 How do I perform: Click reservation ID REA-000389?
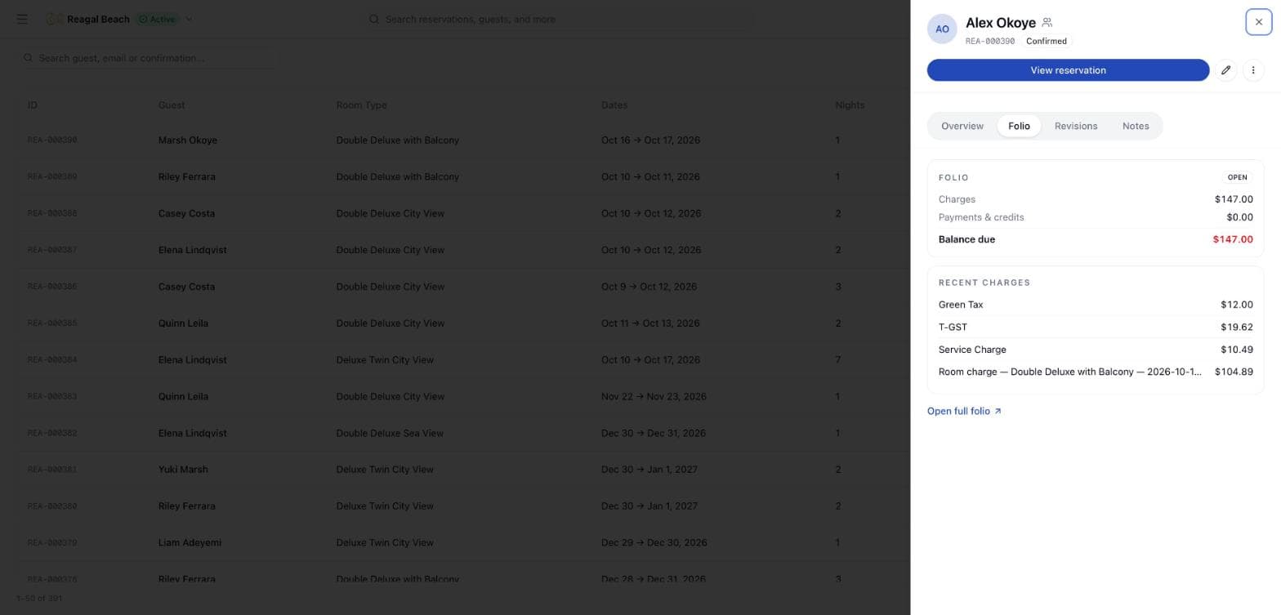[x=52, y=176]
